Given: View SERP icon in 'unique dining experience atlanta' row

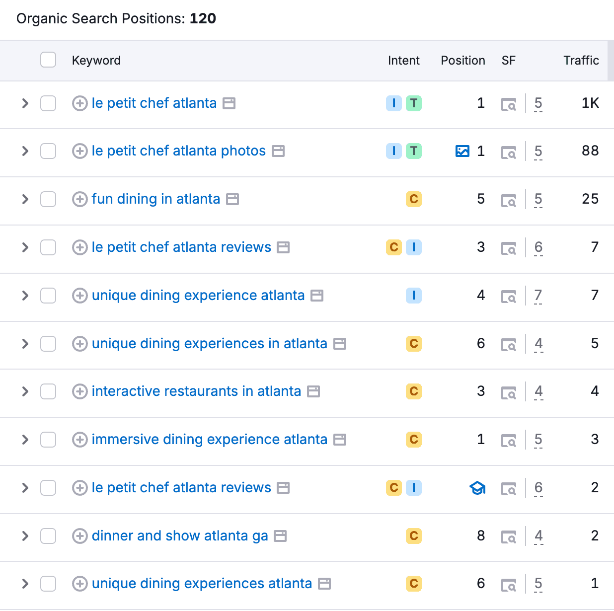Looking at the screenshot, I should tap(509, 297).
